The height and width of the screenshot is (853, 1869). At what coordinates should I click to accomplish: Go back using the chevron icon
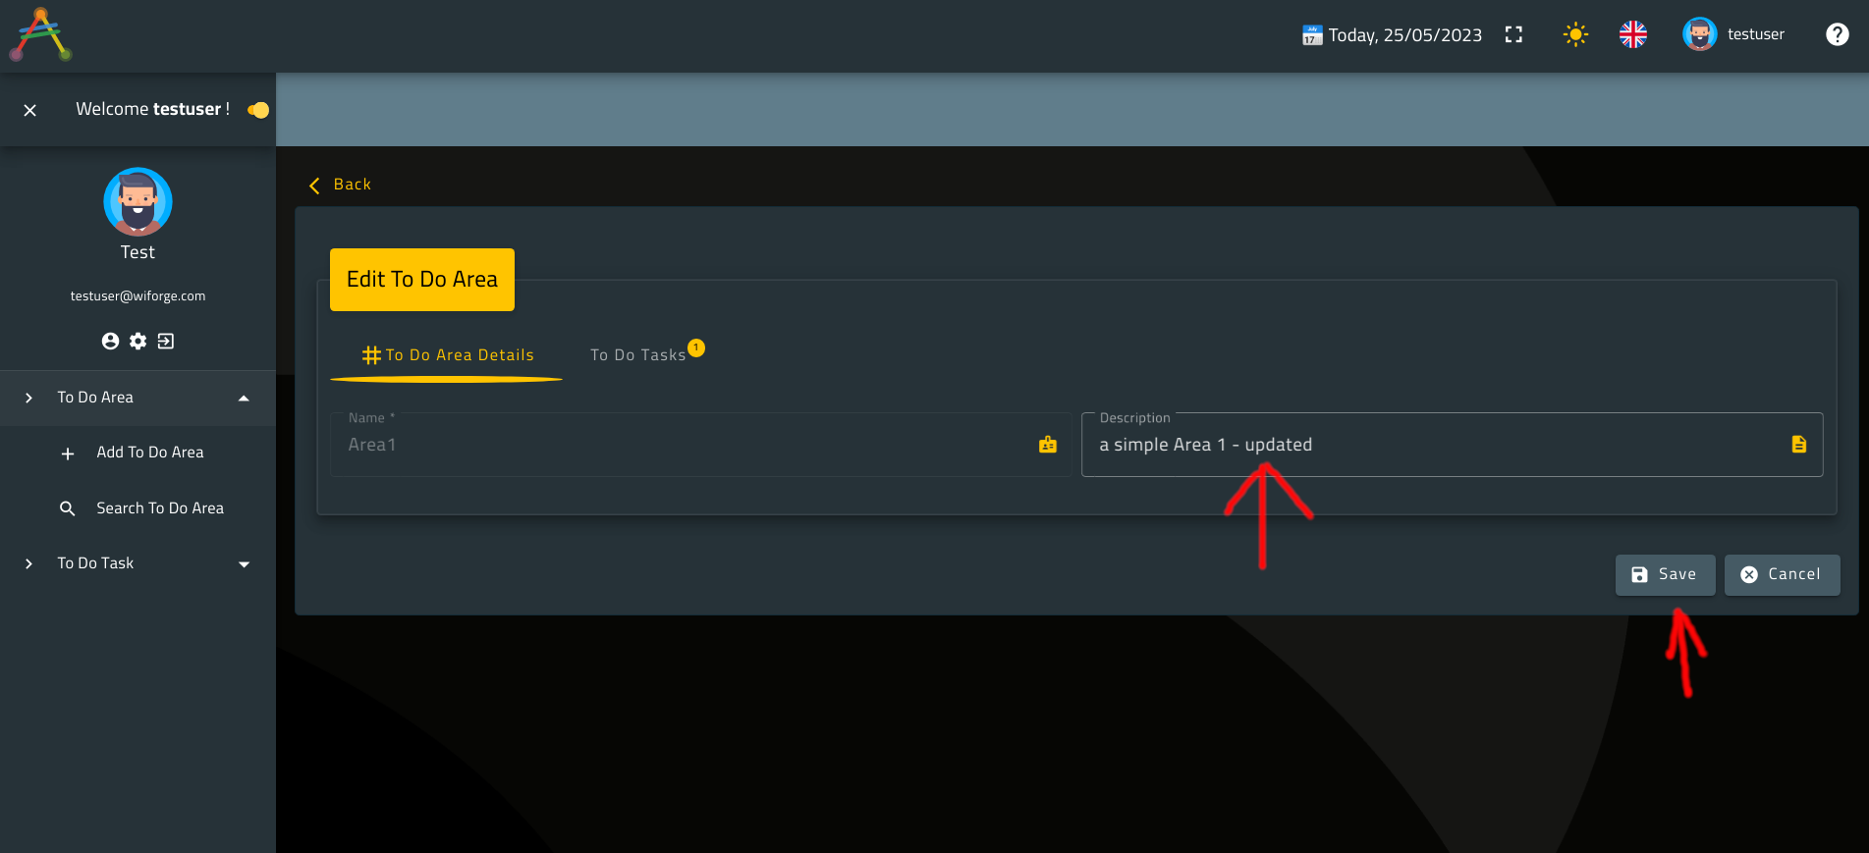click(314, 186)
